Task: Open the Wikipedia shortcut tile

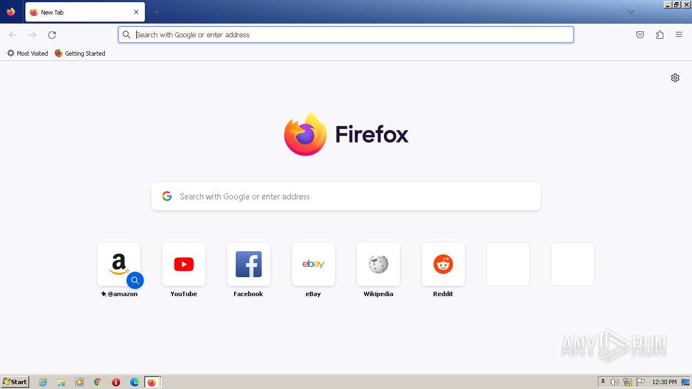Action: pos(378,264)
